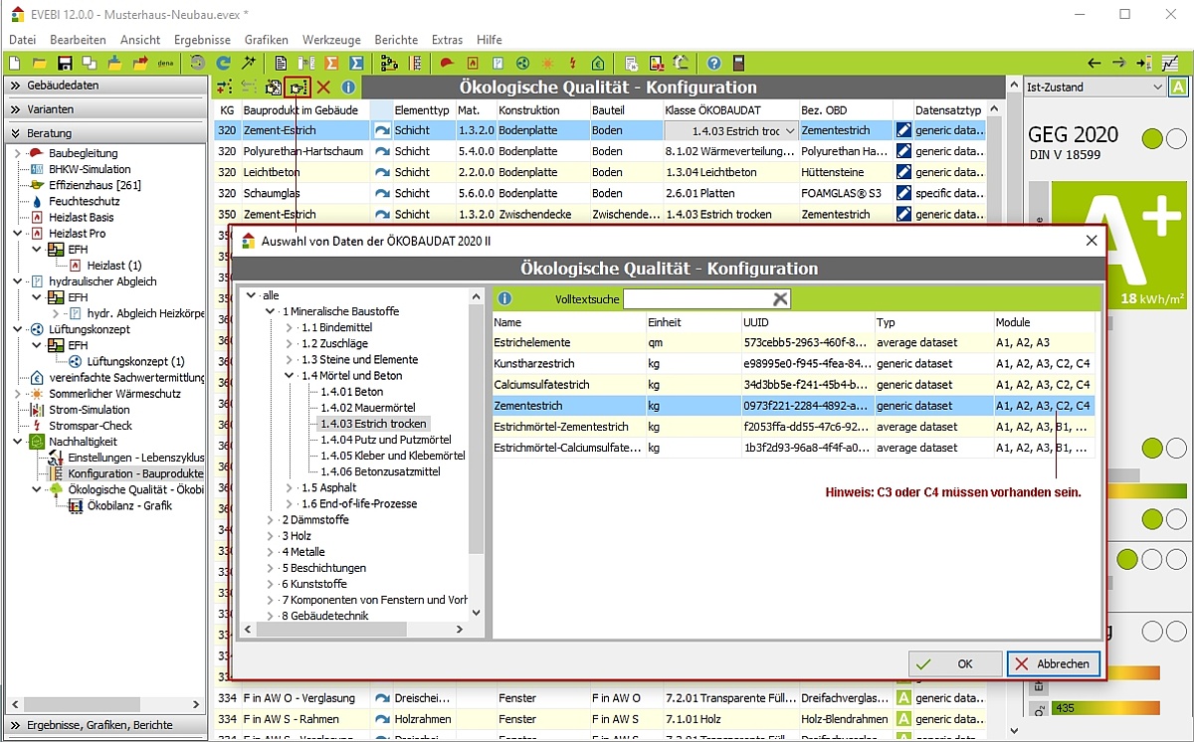Confirm the selection with OK button

pos(954,663)
